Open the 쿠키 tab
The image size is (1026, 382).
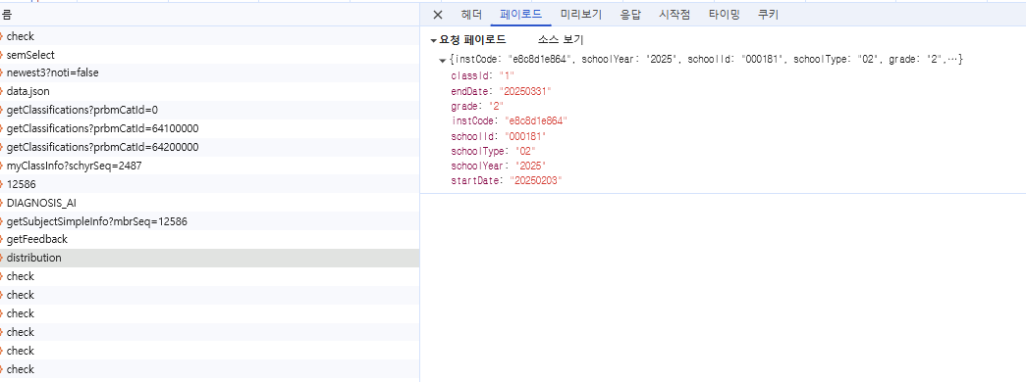[x=768, y=15]
